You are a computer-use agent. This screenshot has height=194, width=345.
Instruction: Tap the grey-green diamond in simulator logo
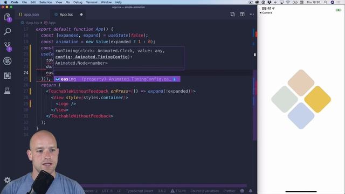285,99
